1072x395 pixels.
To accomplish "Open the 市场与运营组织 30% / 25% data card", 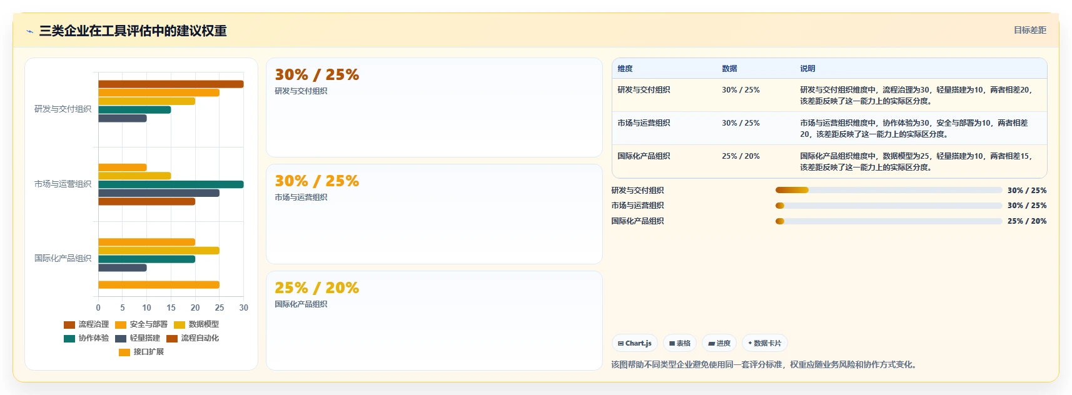I will [x=434, y=214].
